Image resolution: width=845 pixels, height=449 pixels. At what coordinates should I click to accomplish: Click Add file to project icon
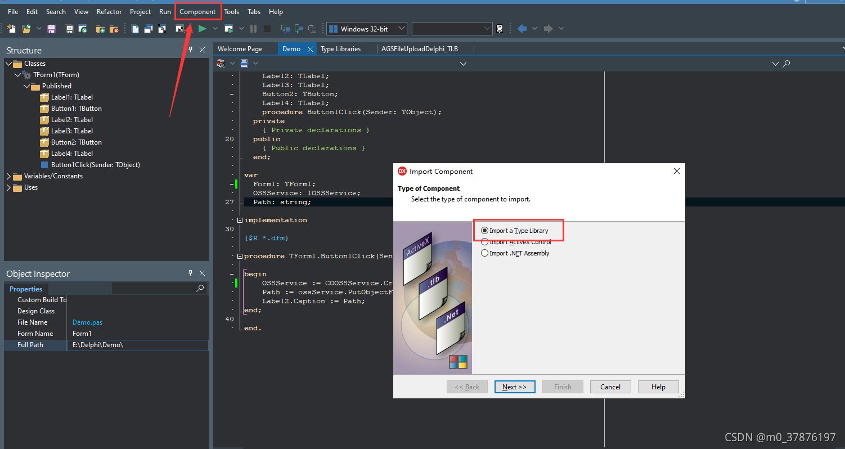[101, 29]
